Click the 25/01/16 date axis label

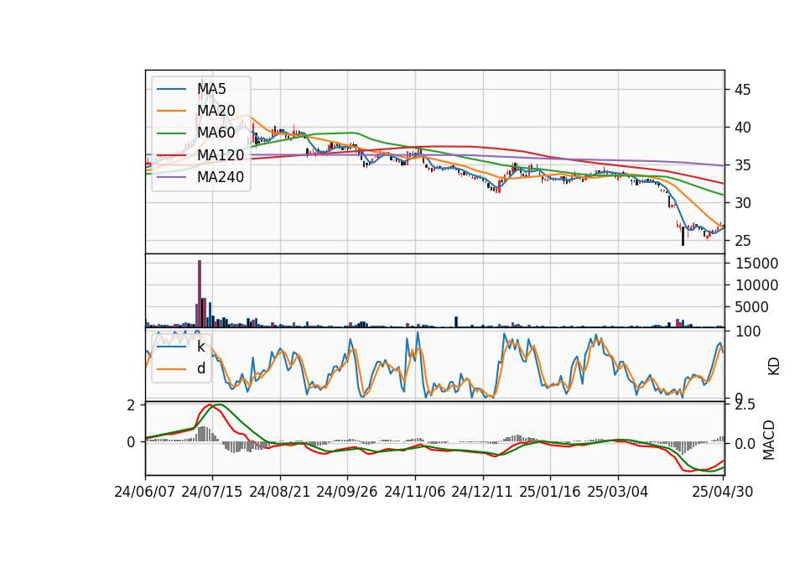tap(550, 492)
